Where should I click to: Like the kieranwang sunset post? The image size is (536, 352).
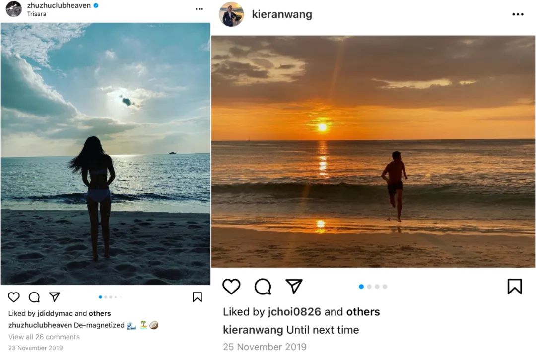[x=231, y=286]
